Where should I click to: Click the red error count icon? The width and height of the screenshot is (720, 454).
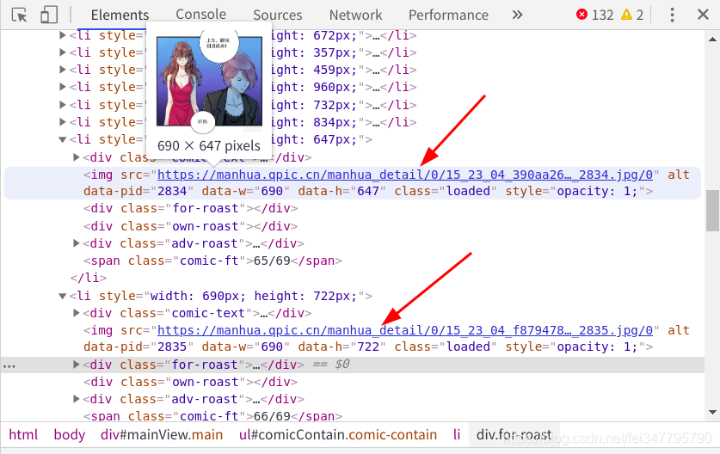coord(582,15)
